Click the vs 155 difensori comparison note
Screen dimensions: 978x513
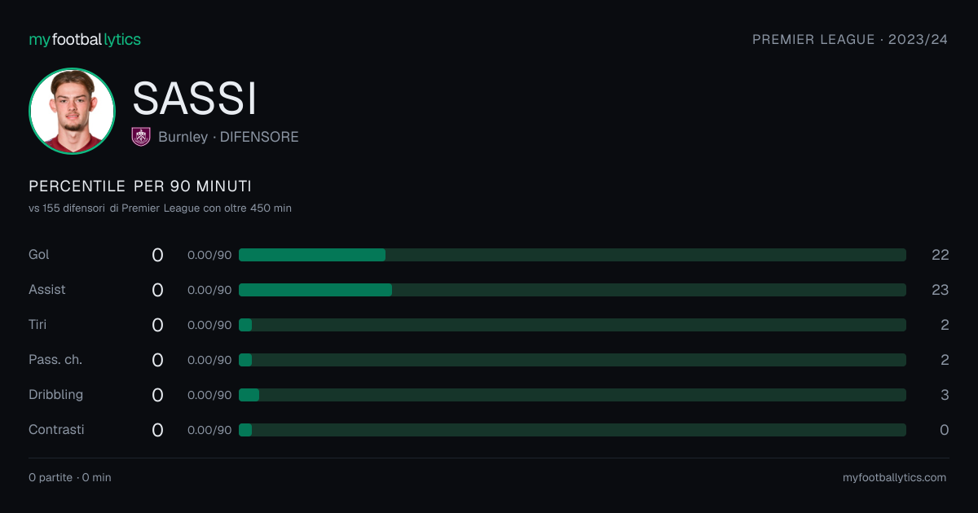pos(160,208)
